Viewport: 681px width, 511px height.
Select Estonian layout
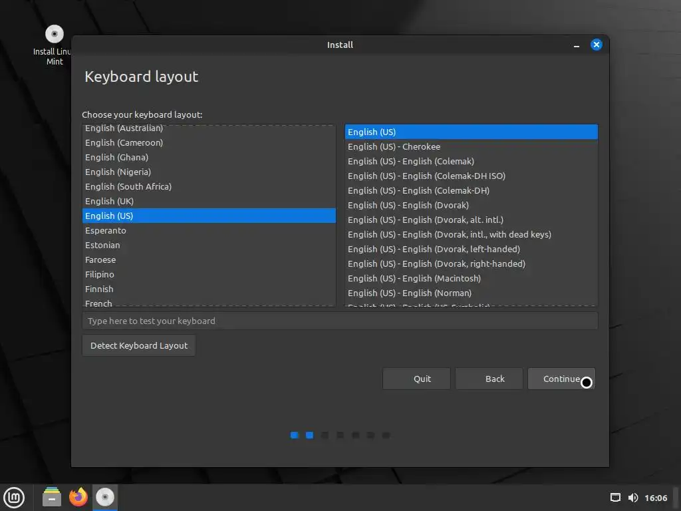click(209, 245)
